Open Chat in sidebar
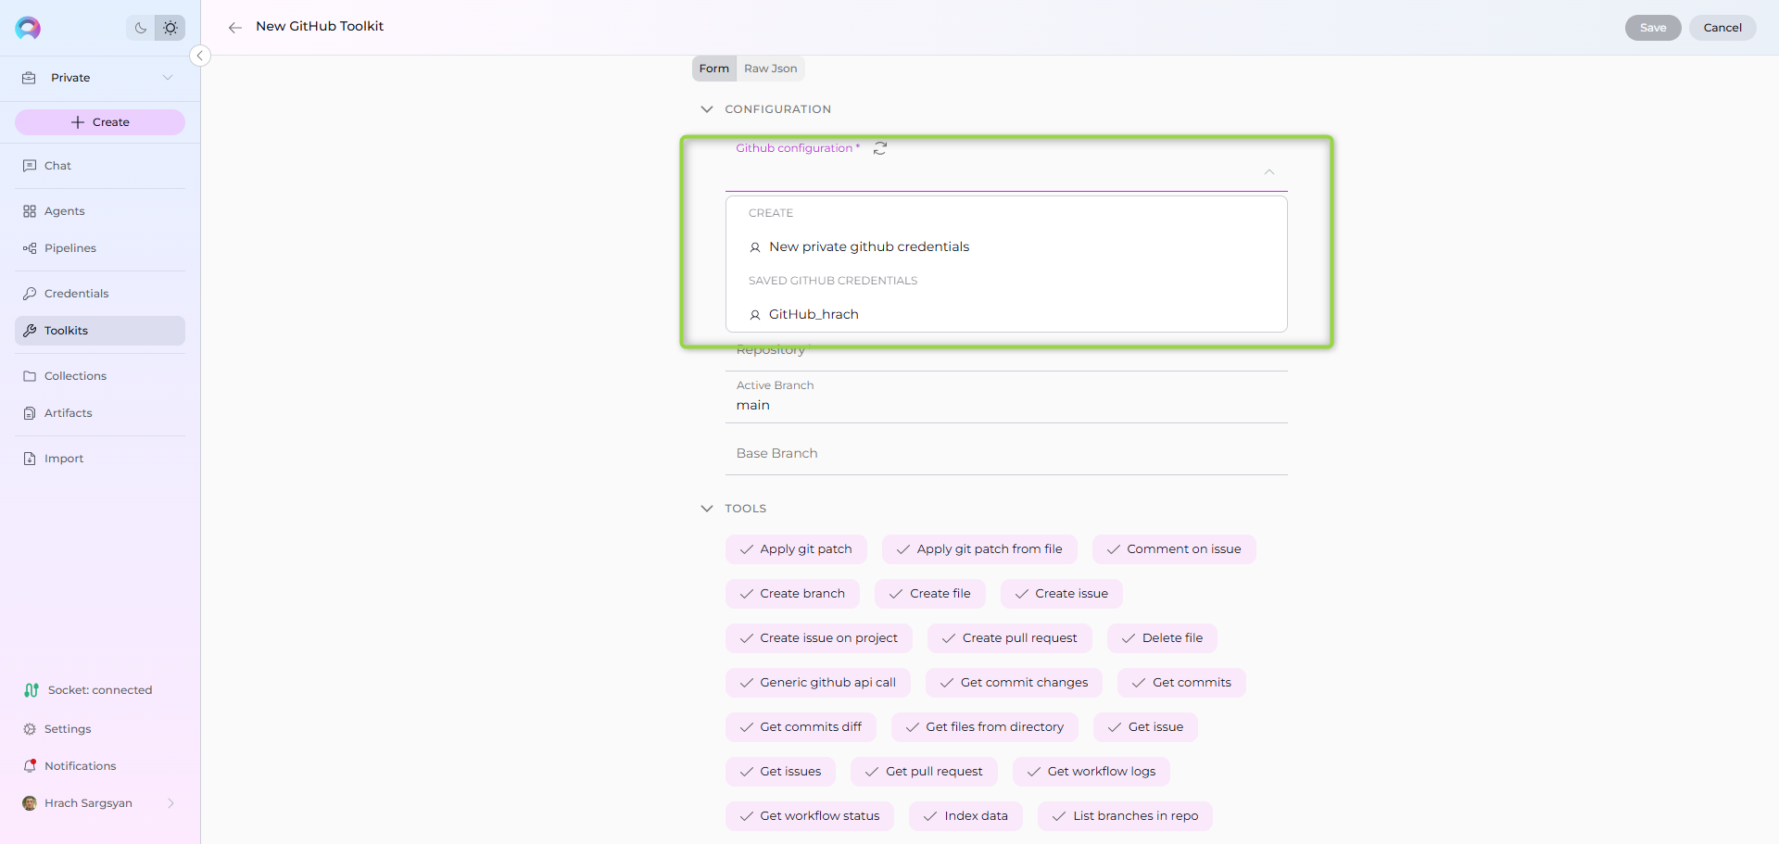The width and height of the screenshot is (1779, 844). tap(100, 166)
